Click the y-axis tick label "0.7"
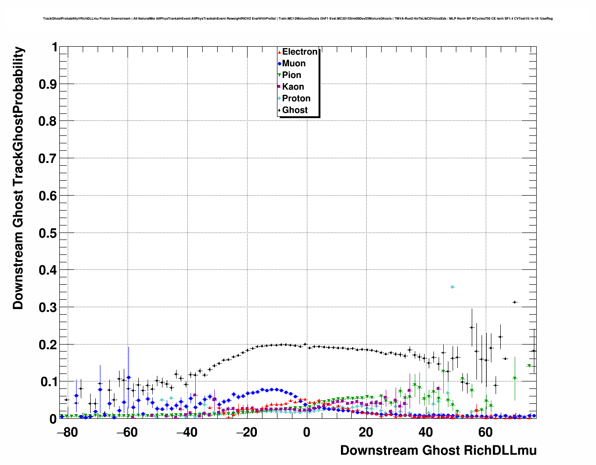 tap(48, 159)
